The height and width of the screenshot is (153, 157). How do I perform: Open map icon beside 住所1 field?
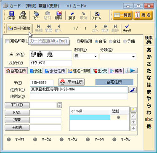coord(133,90)
